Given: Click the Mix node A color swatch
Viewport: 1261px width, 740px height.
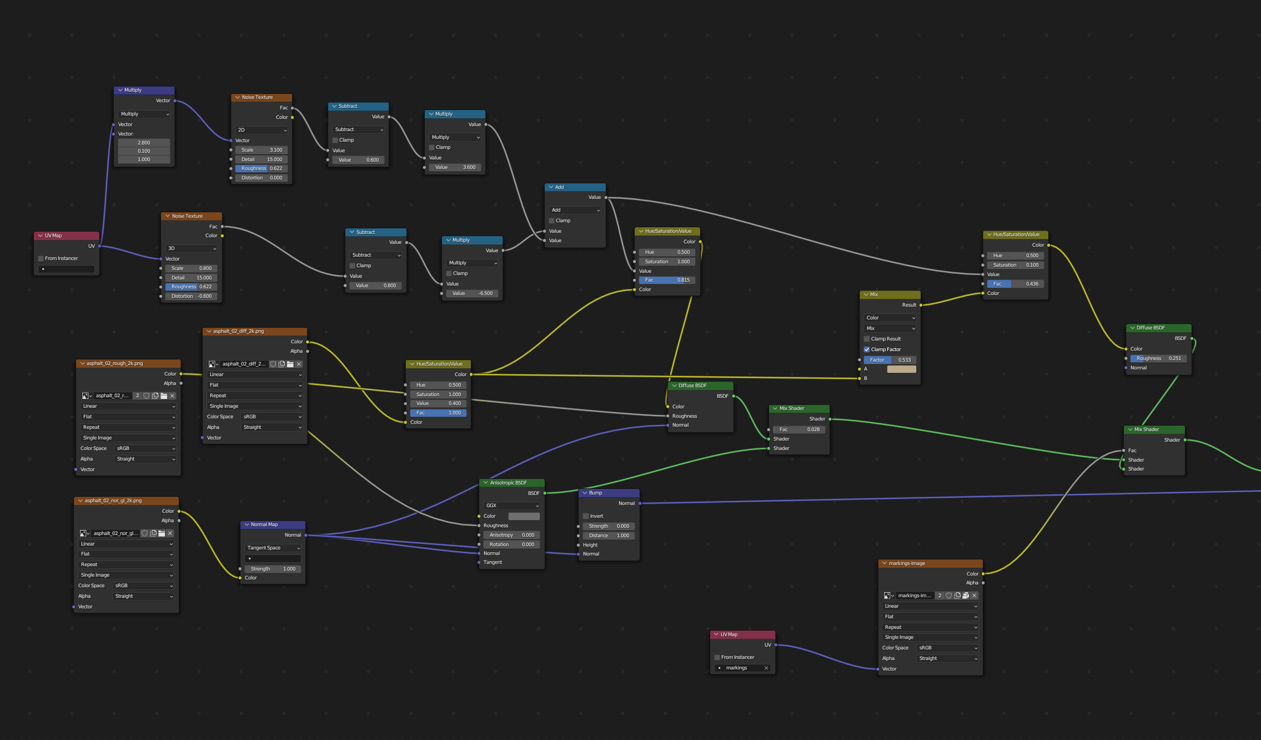Looking at the screenshot, I should click(901, 369).
